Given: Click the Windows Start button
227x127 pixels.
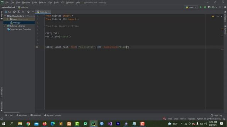Looking at the screenshot, I should point(4,124).
